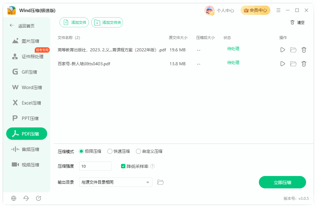The height and width of the screenshot is (206, 316).
Task: Select file name 百家号-新人培训tts0403.pdf
Action: tap(84, 64)
